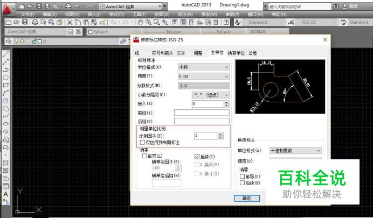This screenshot has width=373, height=218.
Task: Click the dimension style preview image
Action: pos(280,87)
